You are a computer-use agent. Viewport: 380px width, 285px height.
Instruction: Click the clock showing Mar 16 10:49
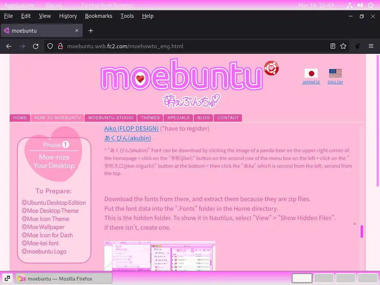pos(316,5)
